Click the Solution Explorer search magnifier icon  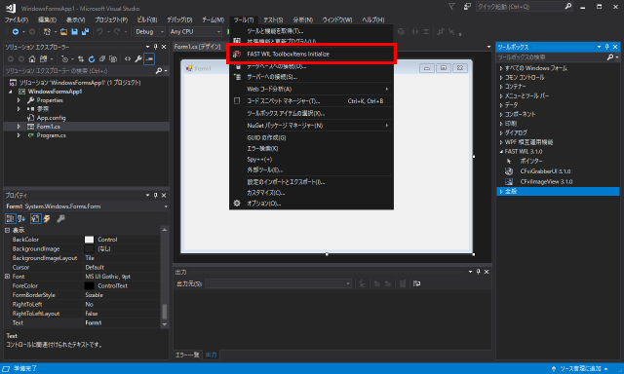point(158,71)
